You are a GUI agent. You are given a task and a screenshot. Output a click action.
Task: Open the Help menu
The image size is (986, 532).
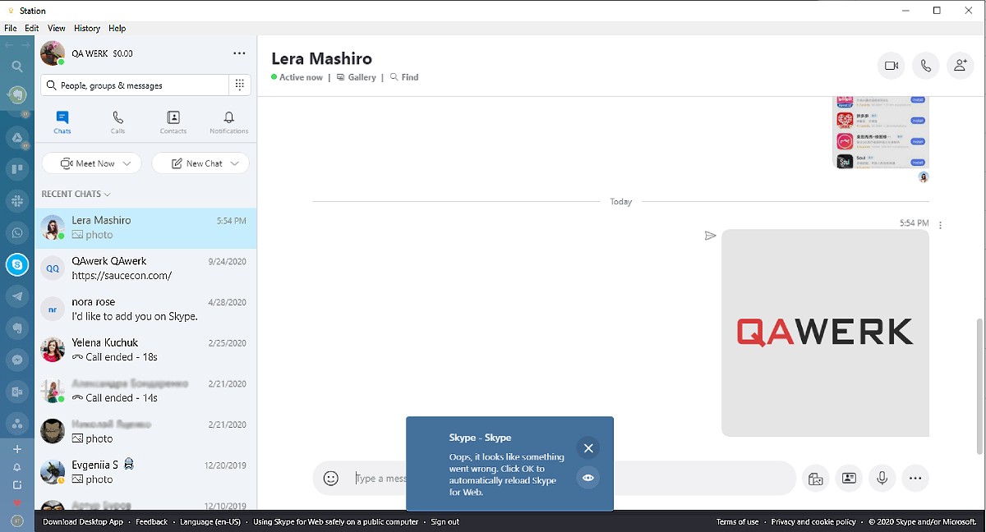tap(117, 28)
